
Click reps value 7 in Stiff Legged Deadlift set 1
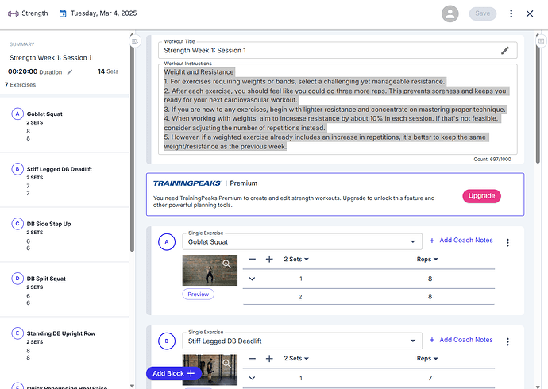coord(430,378)
